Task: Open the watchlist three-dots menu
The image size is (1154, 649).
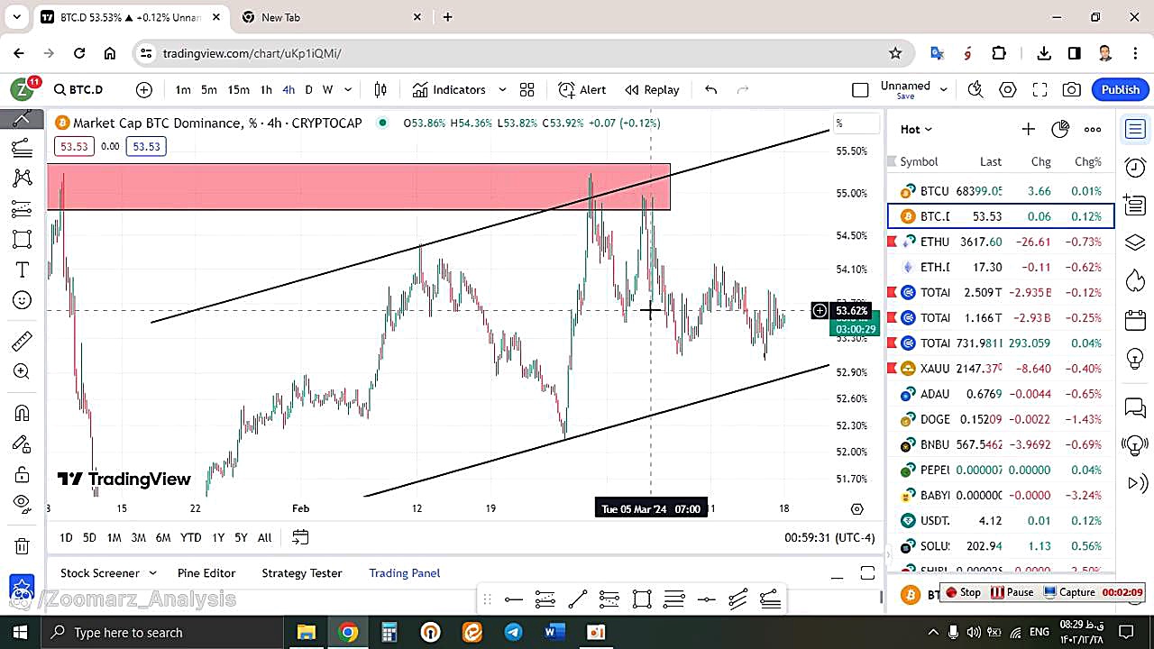Action: click(x=1093, y=129)
